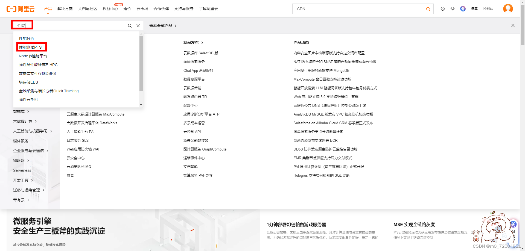This screenshot has height=251, width=525.
Task: Expand 查看全部产品 link
Action: coord(163,26)
